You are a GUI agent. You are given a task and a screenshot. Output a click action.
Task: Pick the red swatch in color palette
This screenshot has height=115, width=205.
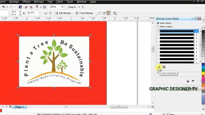click(x=203, y=76)
